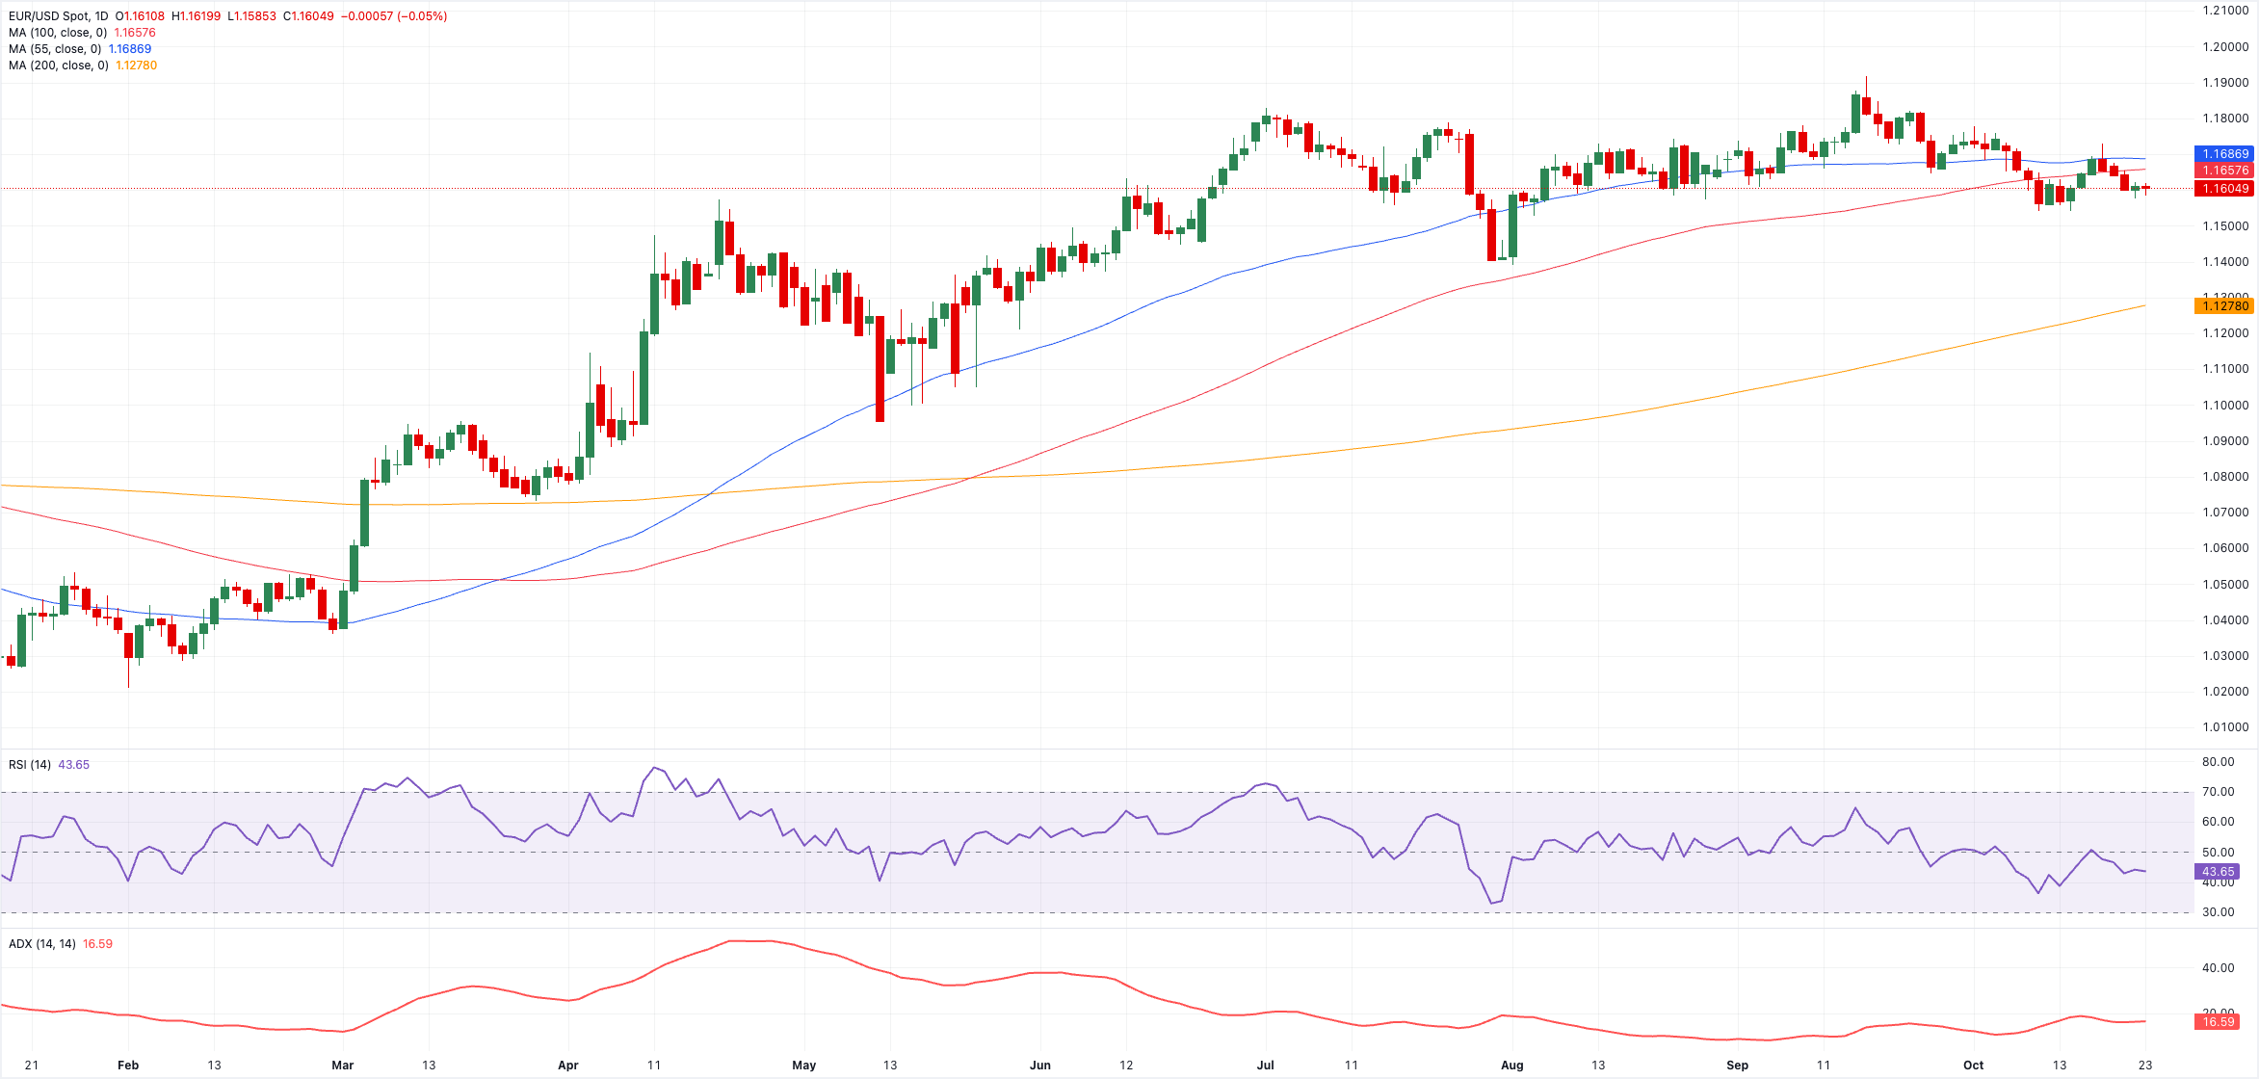This screenshot has height=1079, width=2259.
Task: Click the blue 1.16869 price tag
Action: [2225, 154]
